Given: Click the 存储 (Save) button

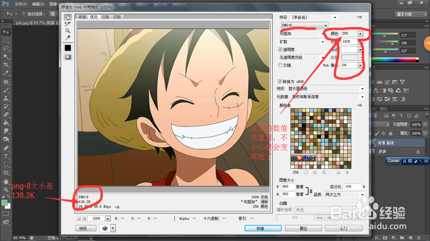Looking at the screenshot, I should tap(263, 228).
